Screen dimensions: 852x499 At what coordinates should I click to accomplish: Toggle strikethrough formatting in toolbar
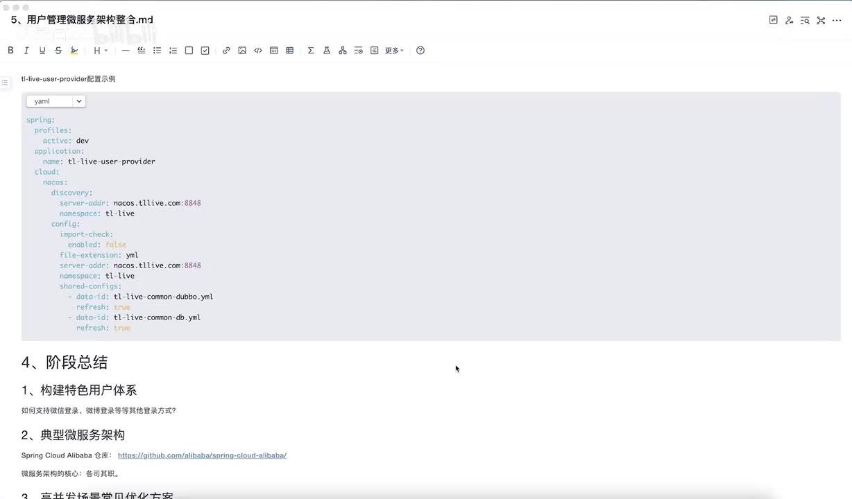tap(58, 51)
